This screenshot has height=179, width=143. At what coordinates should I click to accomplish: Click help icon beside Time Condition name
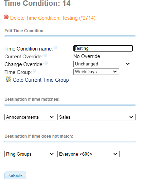point(55,47)
